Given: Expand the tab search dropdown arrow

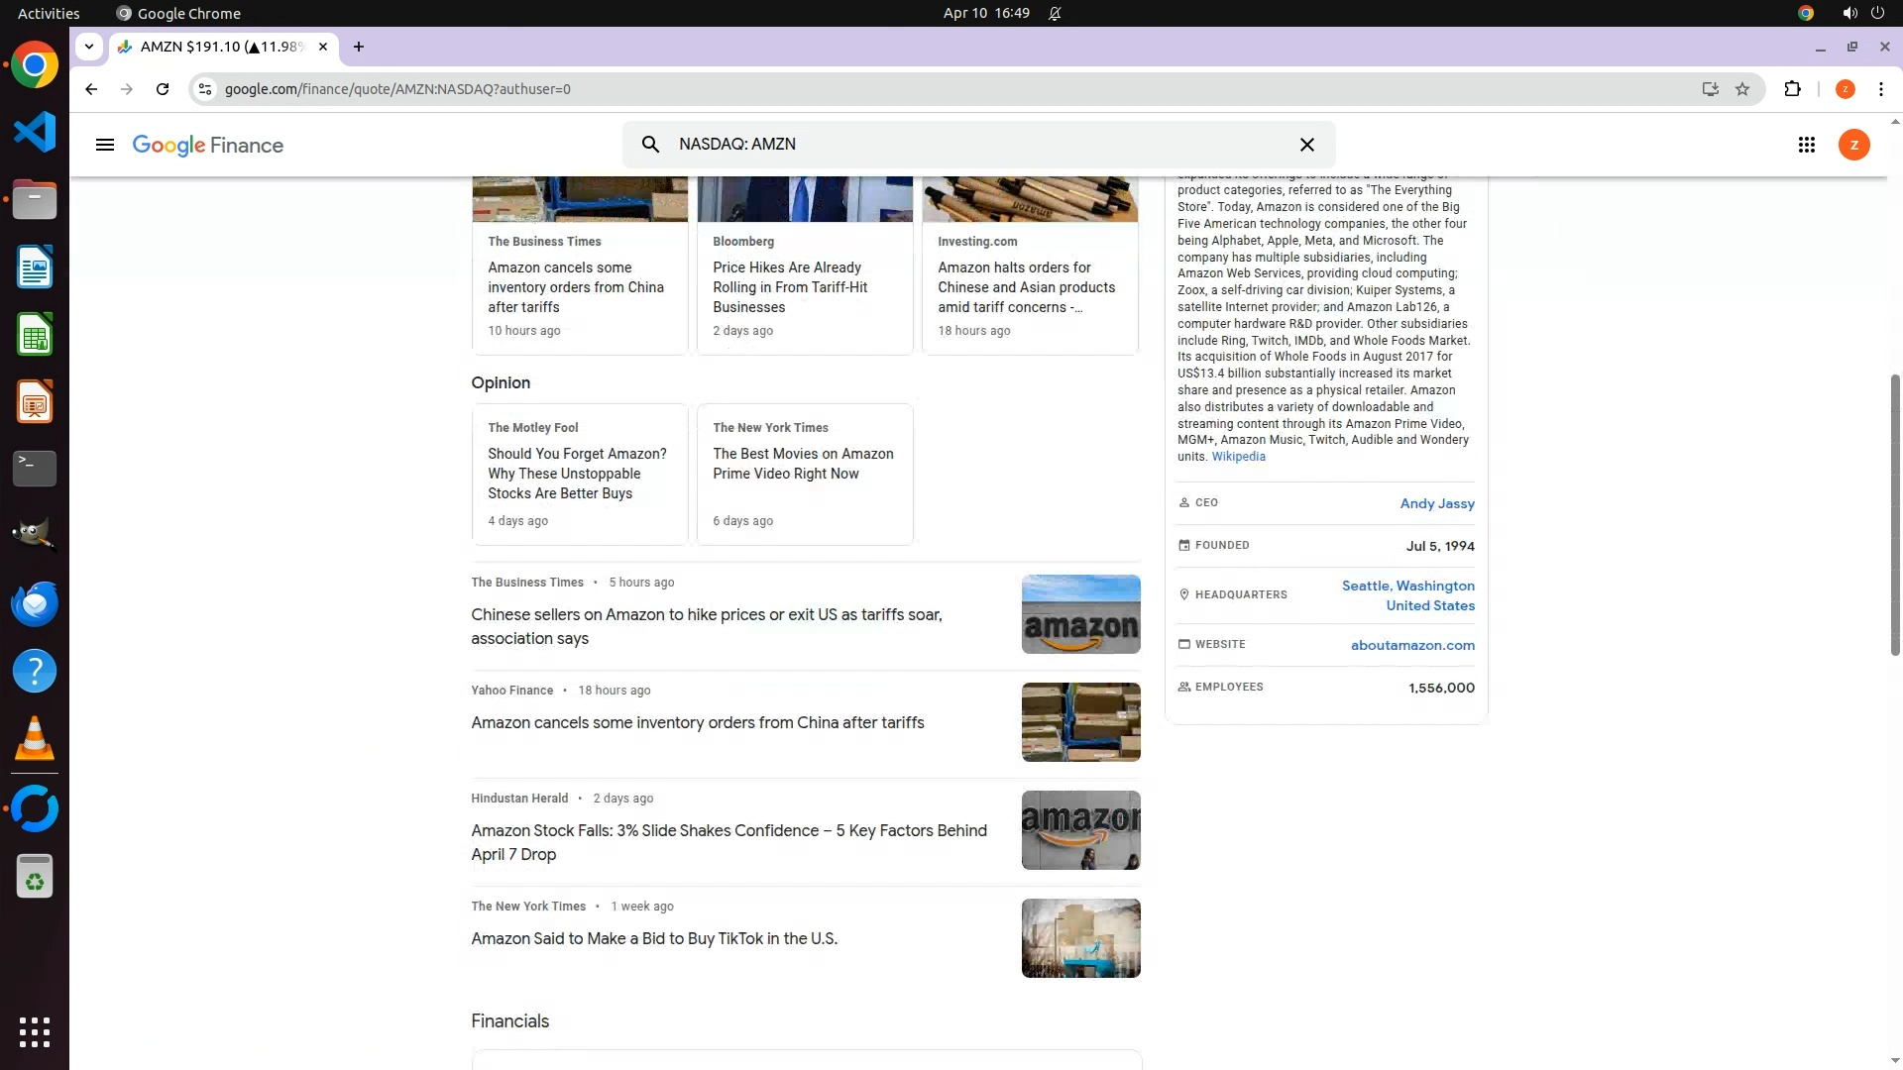Looking at the screenshot, I should click(89, 47).
